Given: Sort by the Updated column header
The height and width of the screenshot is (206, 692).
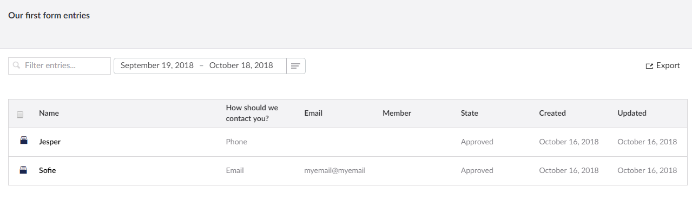Looking at the screenshot, I should click(x=632, y=113).
